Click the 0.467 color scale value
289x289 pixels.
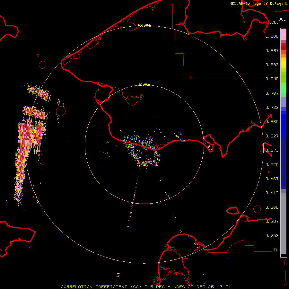(x=272, y=179)
